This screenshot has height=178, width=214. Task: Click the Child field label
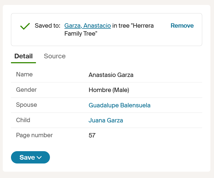coord(23,120)
